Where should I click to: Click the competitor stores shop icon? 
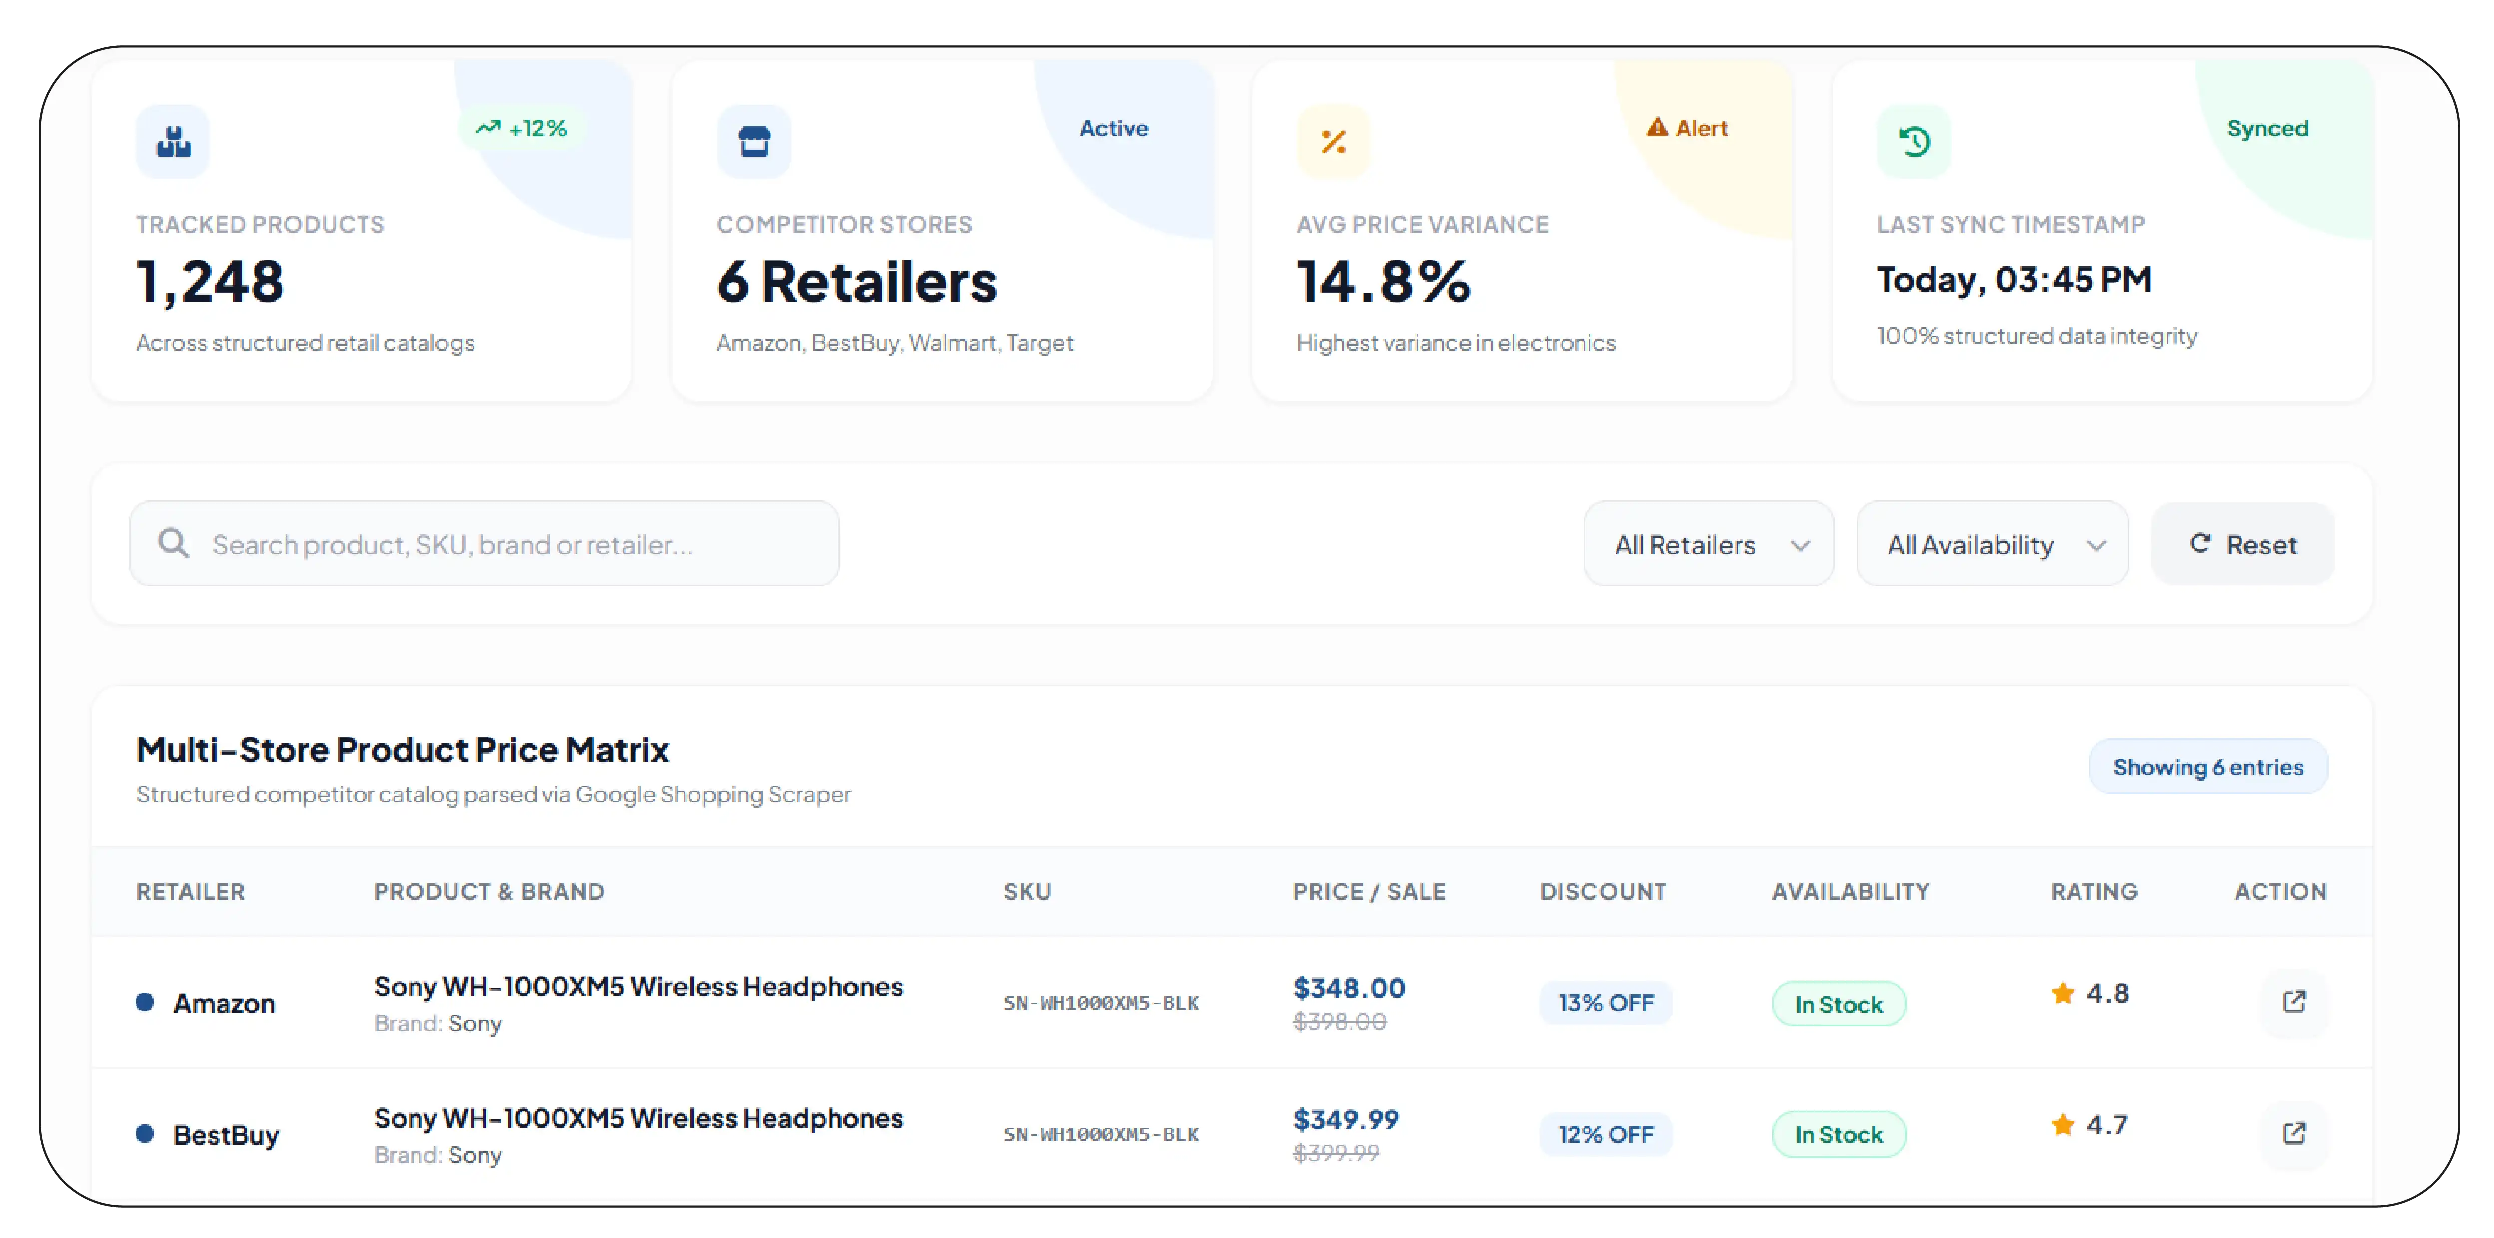pos(753,141)
